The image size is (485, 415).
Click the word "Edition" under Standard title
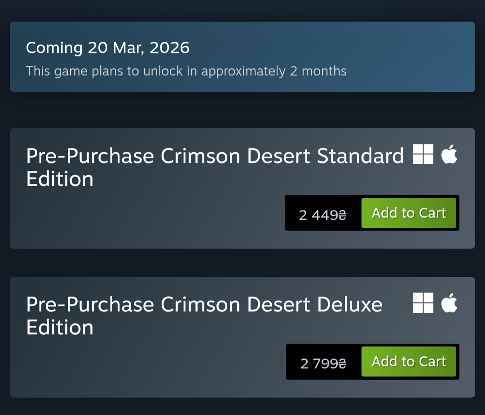click(x=60, y=179)
